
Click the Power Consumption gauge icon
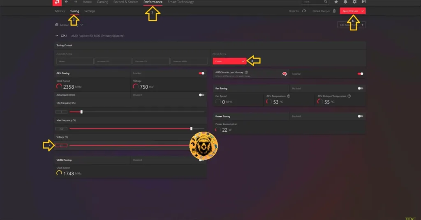click(x=218, y=130)
